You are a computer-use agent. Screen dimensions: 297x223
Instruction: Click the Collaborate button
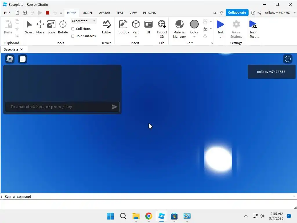point(237,12)
